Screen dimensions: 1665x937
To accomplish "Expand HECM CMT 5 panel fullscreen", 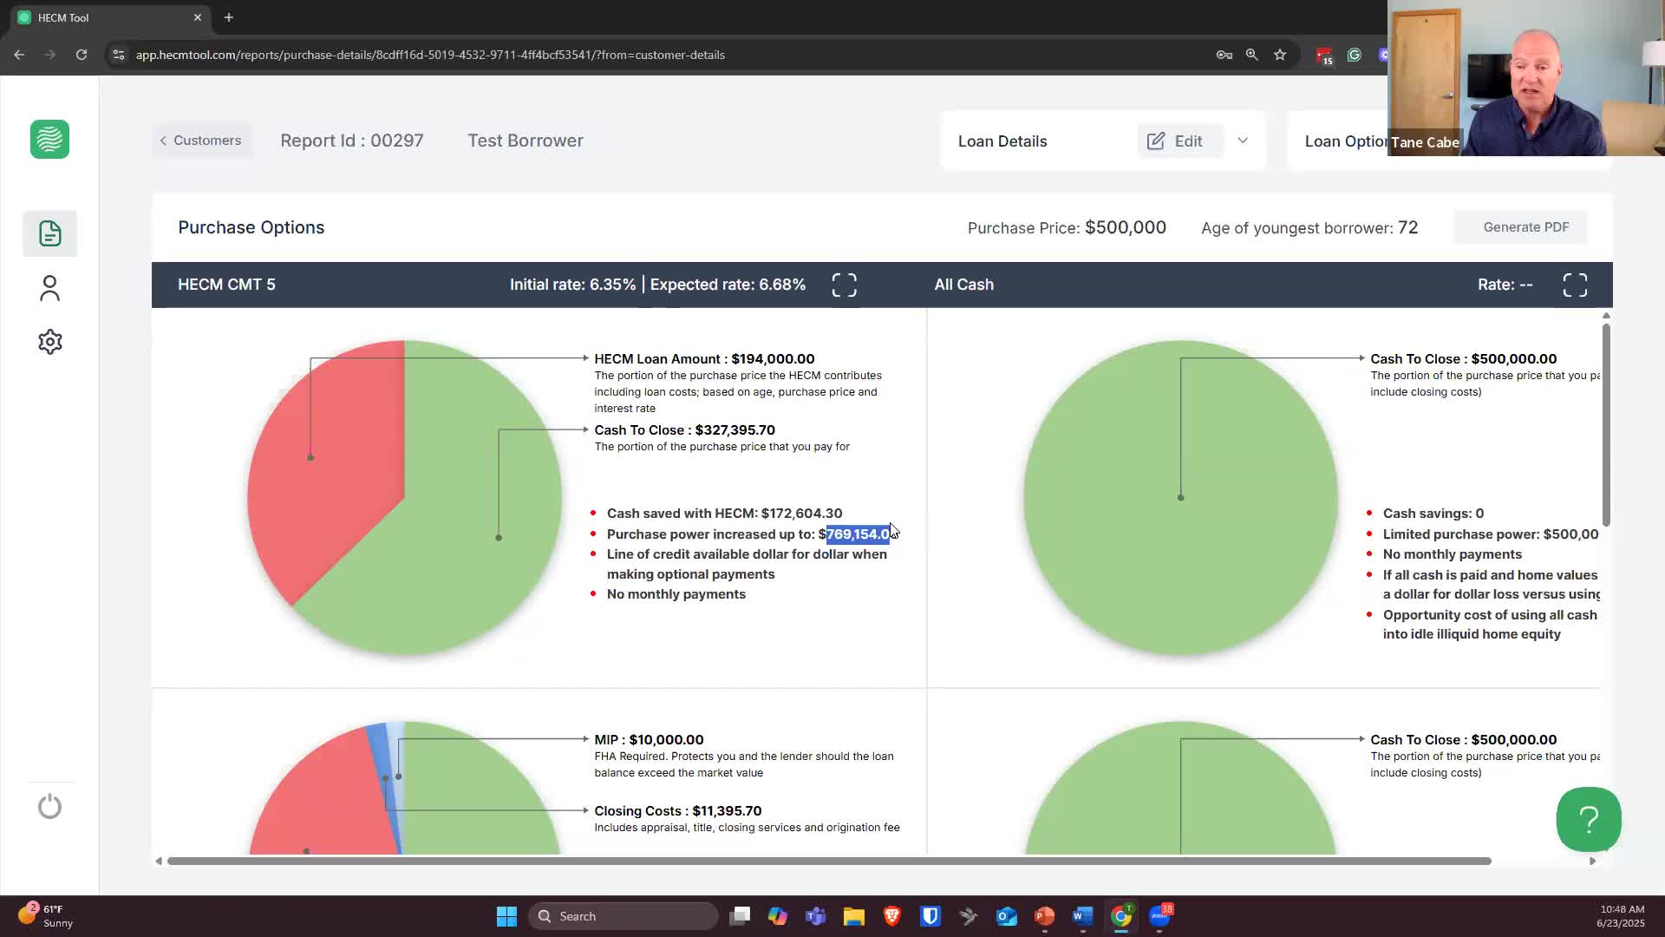I will 844,285.
